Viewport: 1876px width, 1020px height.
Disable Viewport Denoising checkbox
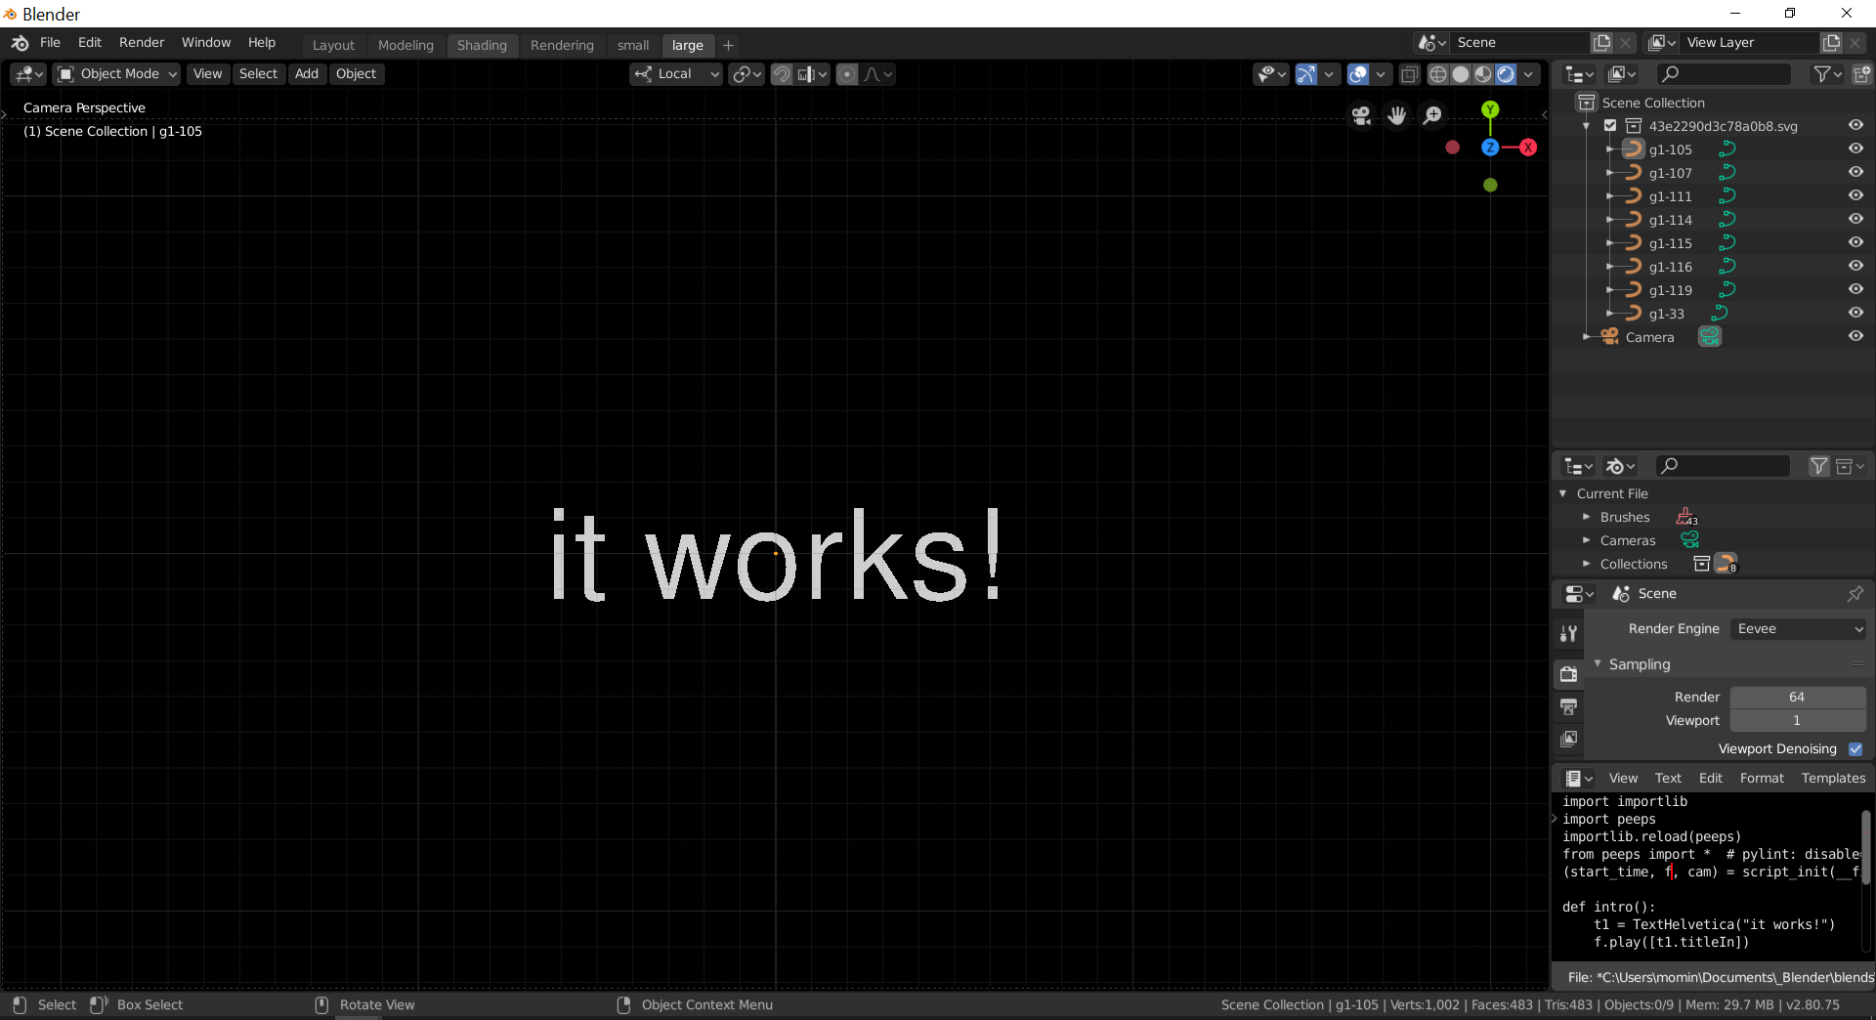tap(1856, 748)
